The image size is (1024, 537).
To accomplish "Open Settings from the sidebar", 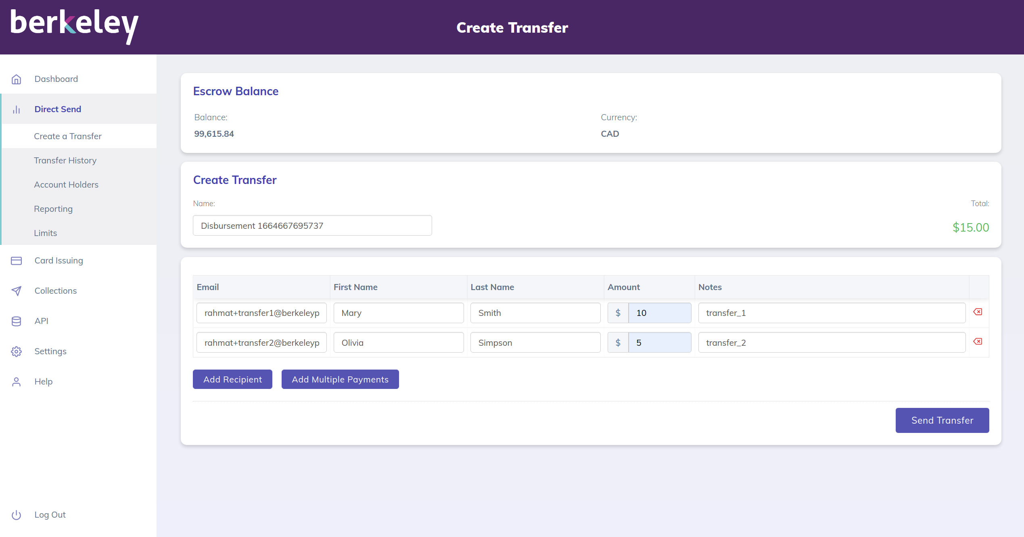I will click(x=78, y=351).
